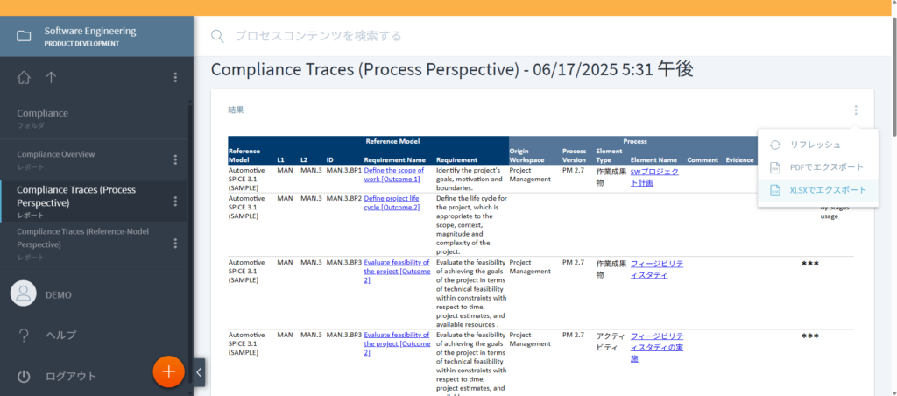Choose XLSXでエクスポート menu entry

[x=818, y=191]
